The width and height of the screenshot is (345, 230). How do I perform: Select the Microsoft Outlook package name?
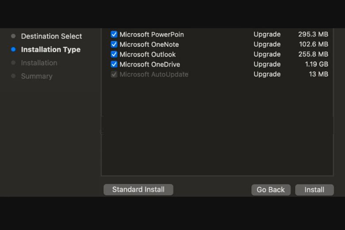click(148, 54)
